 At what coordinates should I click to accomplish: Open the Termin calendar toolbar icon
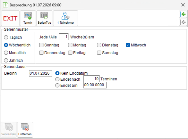pyautogui.click(x=28, y=18)
